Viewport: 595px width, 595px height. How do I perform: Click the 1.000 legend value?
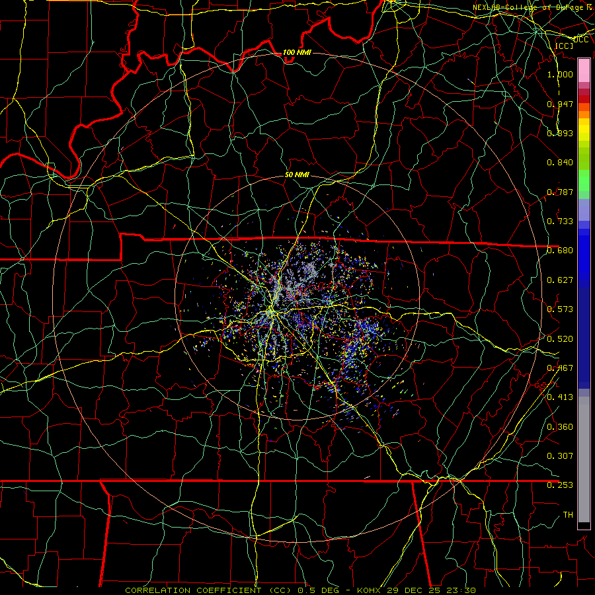[x=560, y=74]
